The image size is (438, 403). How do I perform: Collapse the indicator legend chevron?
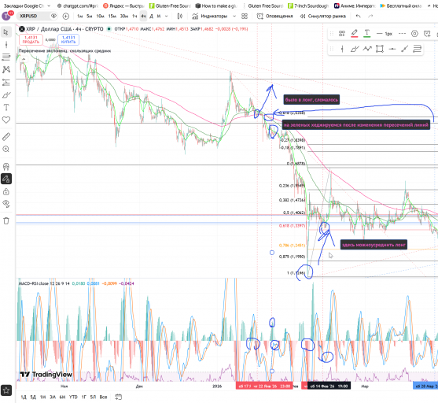click(x=24, y=59)
